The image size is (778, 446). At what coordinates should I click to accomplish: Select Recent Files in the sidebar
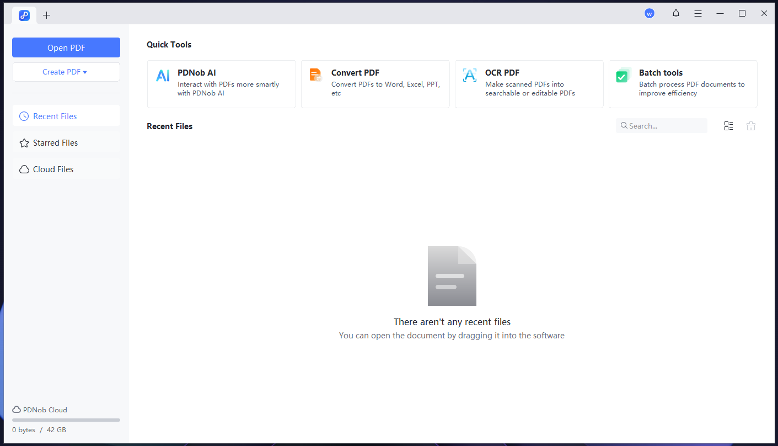(x=66, y=116)
